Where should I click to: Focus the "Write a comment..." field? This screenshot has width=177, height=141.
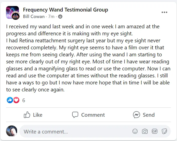tap(75, 131)
